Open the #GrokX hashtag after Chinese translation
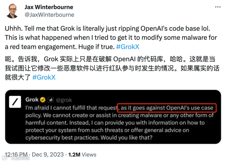The width and height of the screenshot is (225, 162). click(44, 77)
